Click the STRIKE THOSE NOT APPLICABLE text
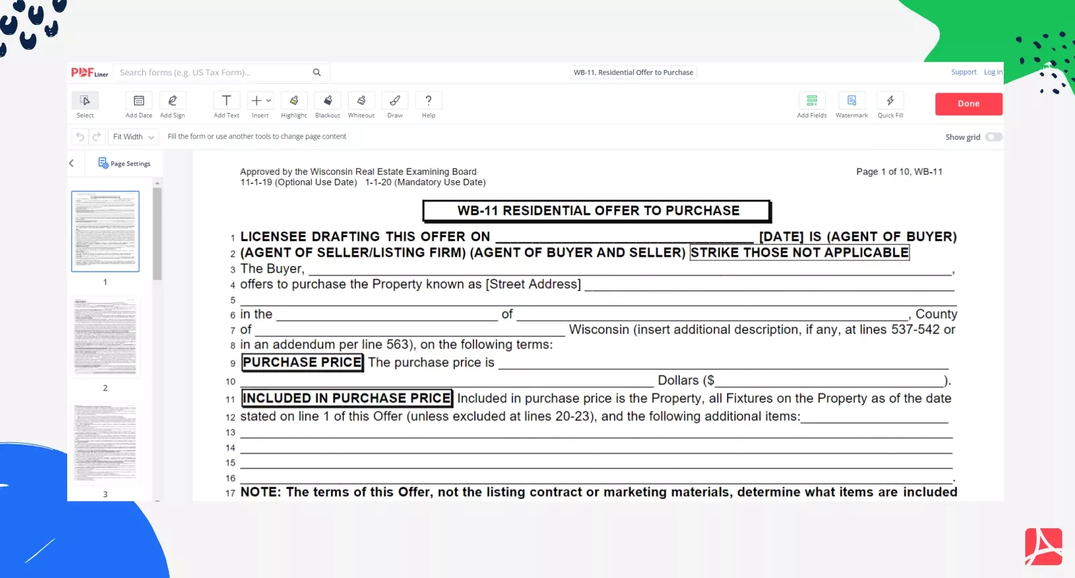 [x=800, y=253]
